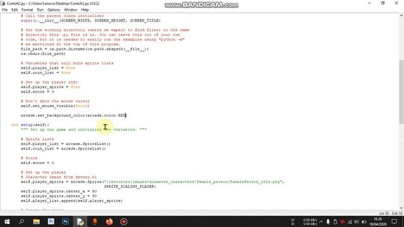Open the Window menu
The width and height of the screenshot is (404, 227).
(x=71, y=10)
